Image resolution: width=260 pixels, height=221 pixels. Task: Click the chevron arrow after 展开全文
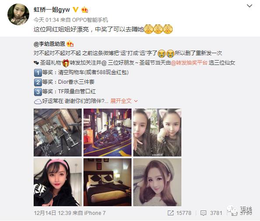[136, 101]
